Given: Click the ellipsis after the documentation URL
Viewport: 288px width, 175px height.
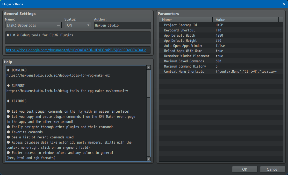Looking at the screenshot, I should [148, 50].
